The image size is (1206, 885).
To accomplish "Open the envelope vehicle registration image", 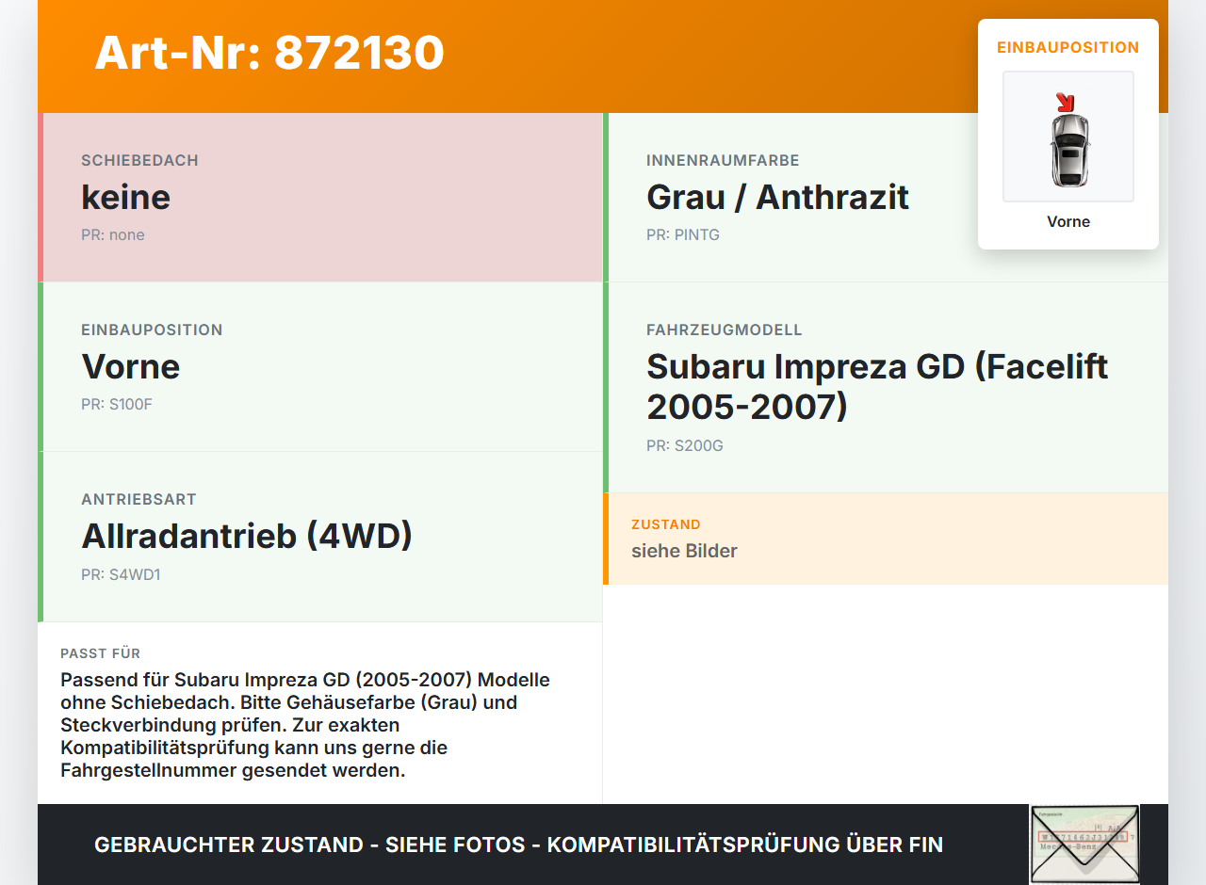I will point(1084,844).
